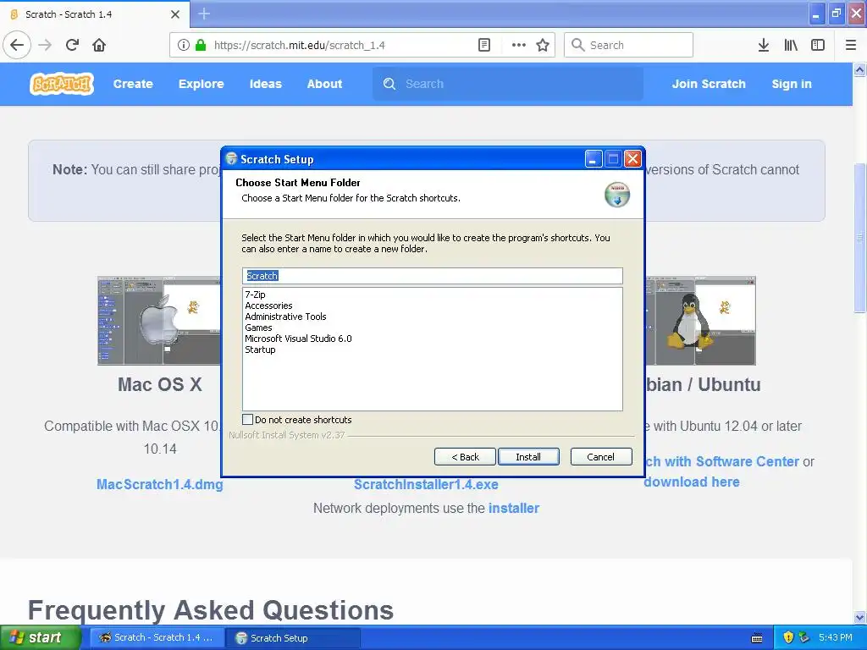Click the network installer link
Image resolution: width=867 pixels, height=650 pixels.
pos(514,508)
